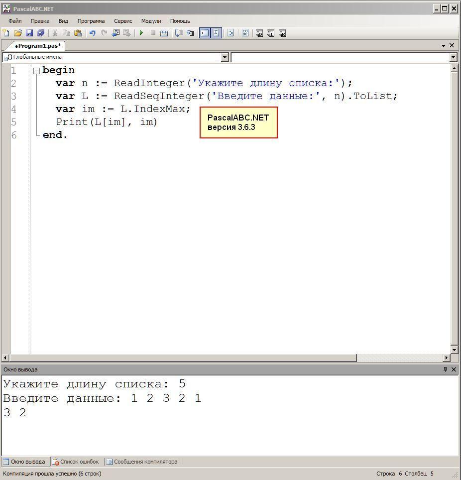Image resolution: width=461 pixels, height=480 pixels.
Task: Save the program with the floppy icon
Action: click(29, 33)
